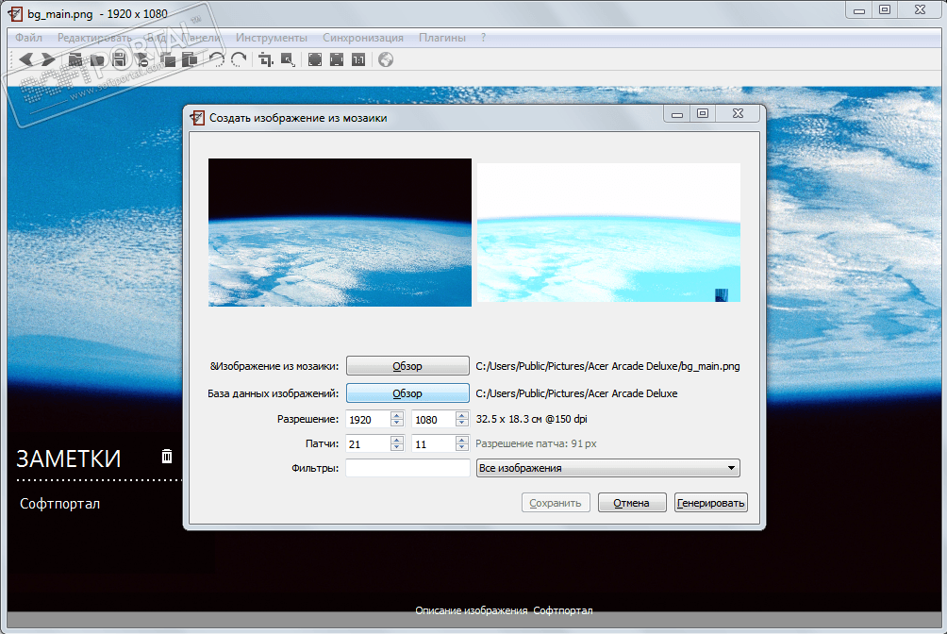Viewport: 947px width, 634px height.
Task: Click the resolution field showing 1080
Action: click(434, 420)
